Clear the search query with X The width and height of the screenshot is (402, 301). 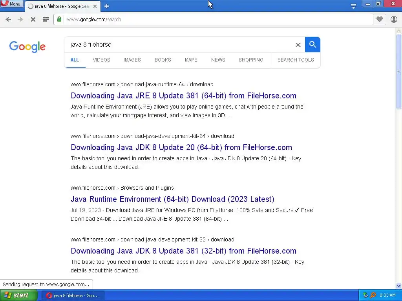[x=298, y=45]
